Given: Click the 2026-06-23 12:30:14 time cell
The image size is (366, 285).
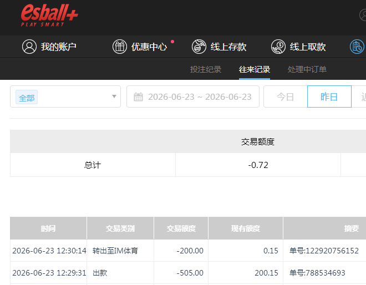Looking at the screenshot, I should [x=49, y=251].
